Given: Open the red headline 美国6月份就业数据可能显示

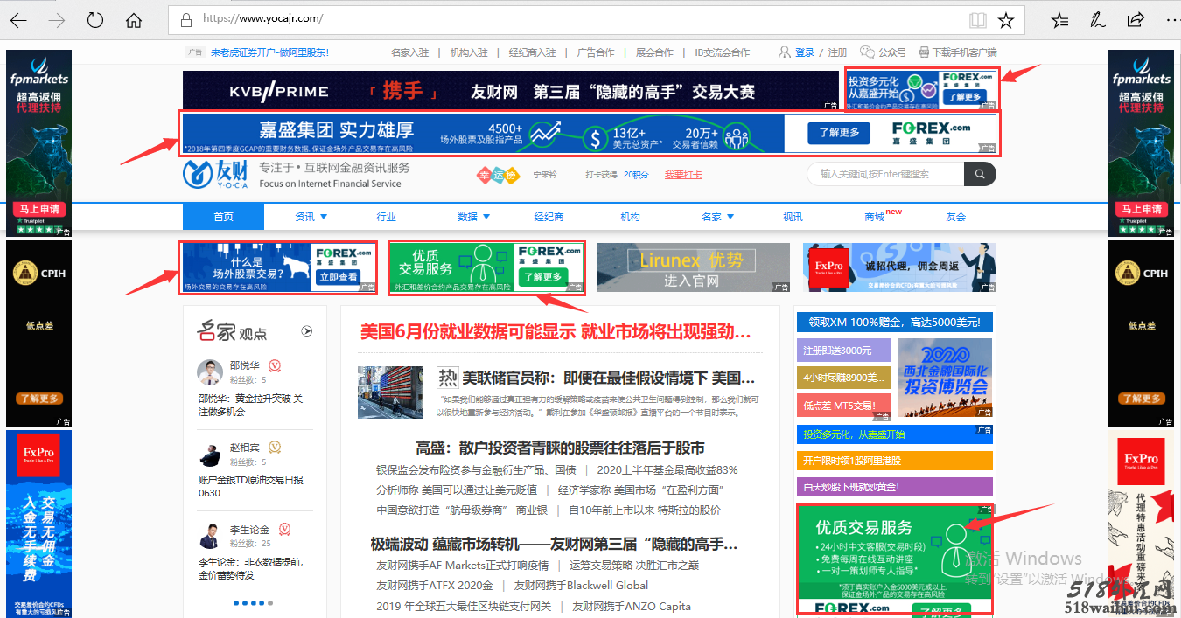Looking at the screenshot, I should point(556,331).
